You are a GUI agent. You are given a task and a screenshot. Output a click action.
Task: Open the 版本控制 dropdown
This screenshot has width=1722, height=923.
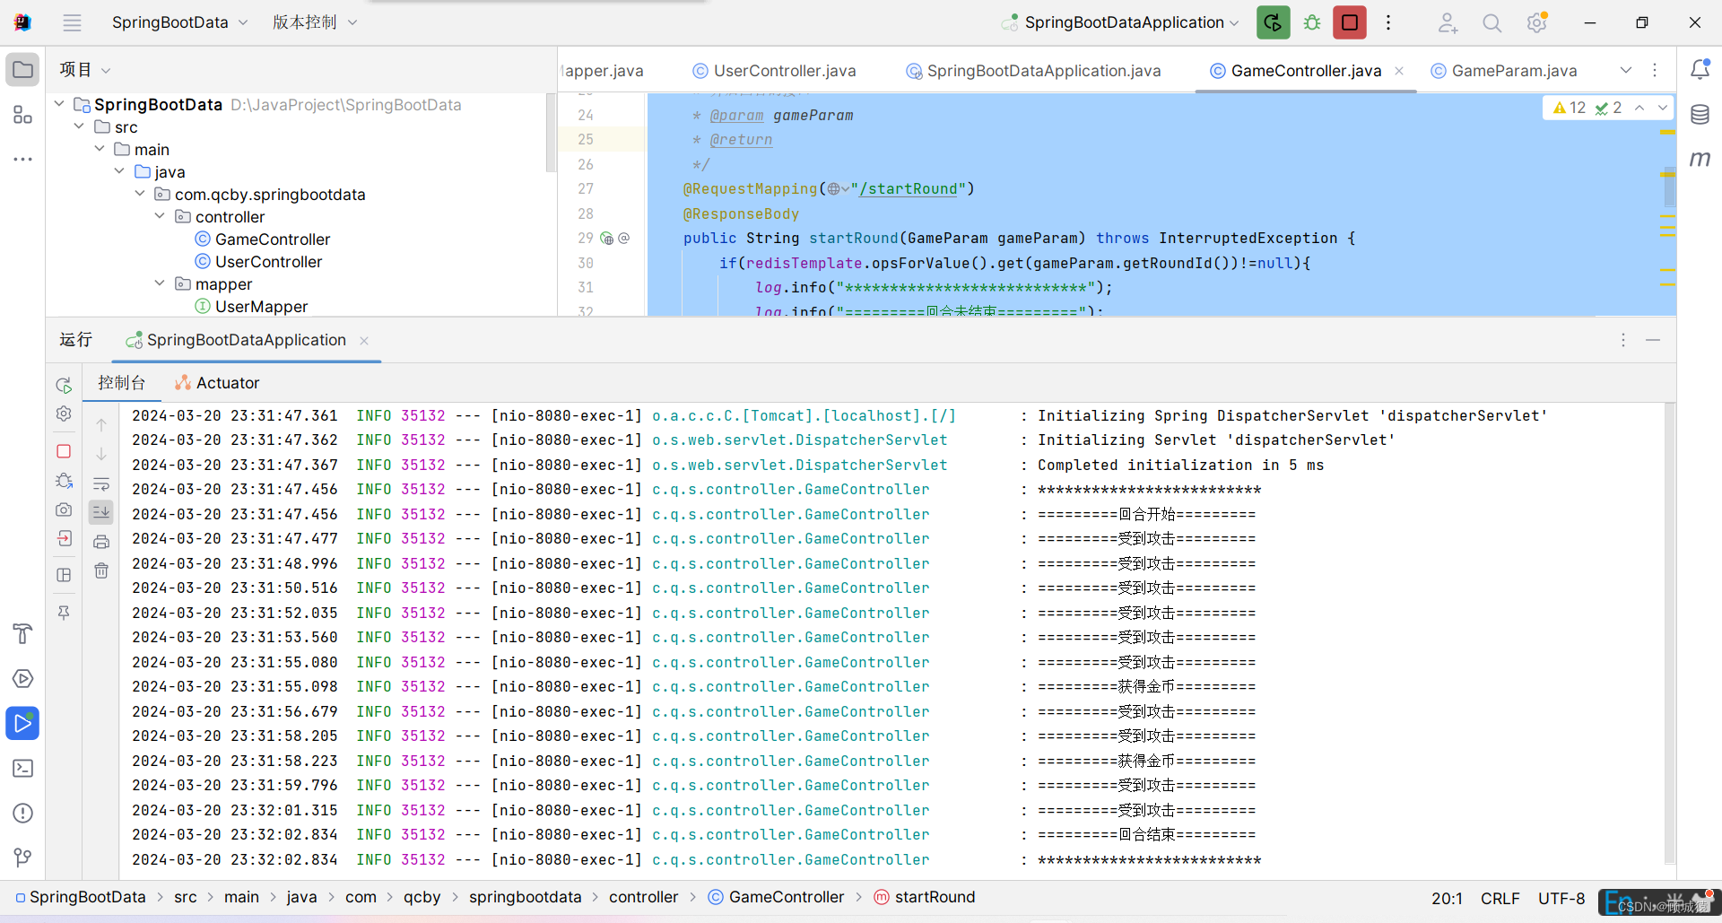click(x=314, y=22)
